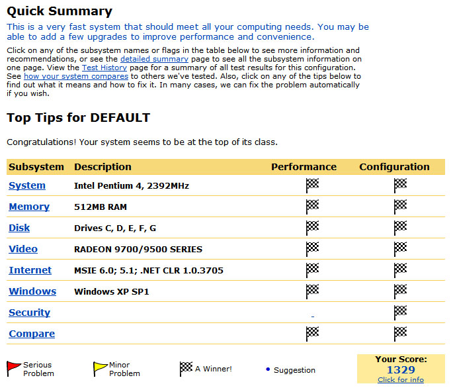
Task: Click the Video configuration checkered flag
Action: pyautogui.click(x=400, y=249)
